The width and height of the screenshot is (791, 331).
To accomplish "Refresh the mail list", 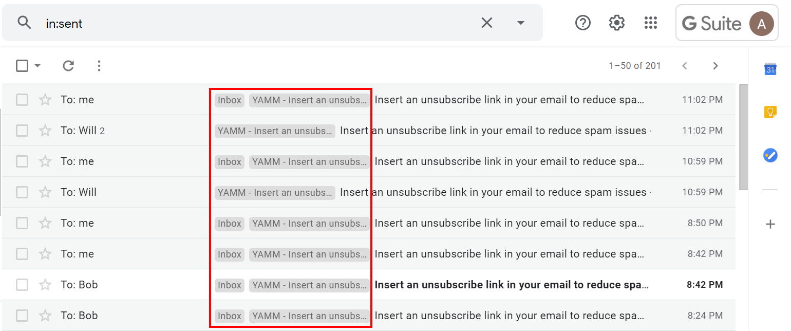I will tap(68, 66).
